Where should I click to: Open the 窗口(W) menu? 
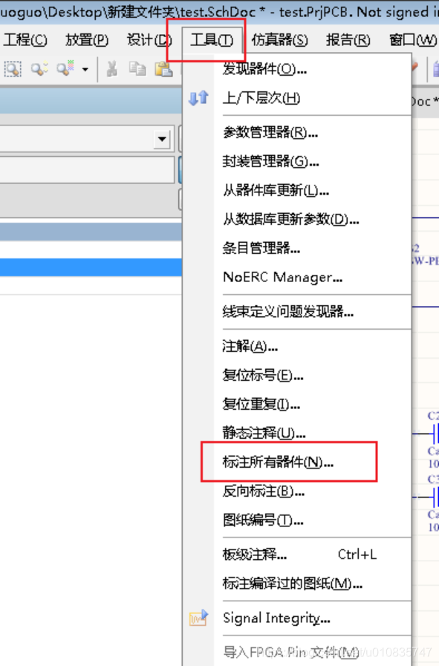click(413, 40)
